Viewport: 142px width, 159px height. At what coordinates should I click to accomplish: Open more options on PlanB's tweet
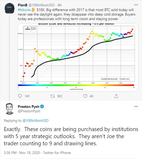coord(136,5)
